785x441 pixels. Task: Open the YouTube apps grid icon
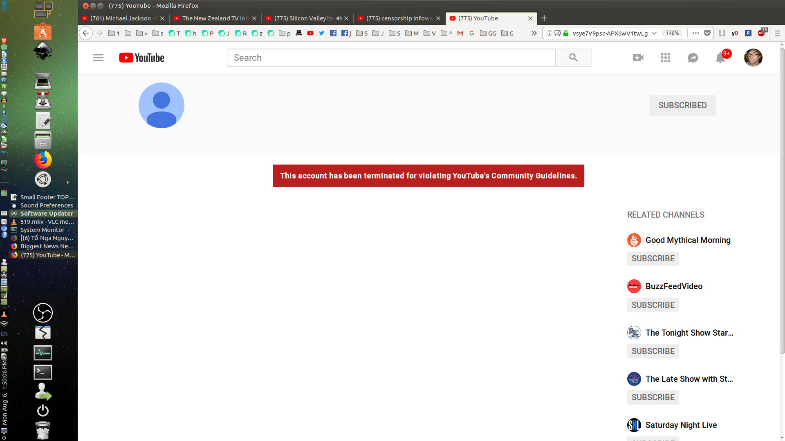tap(665, 58)
